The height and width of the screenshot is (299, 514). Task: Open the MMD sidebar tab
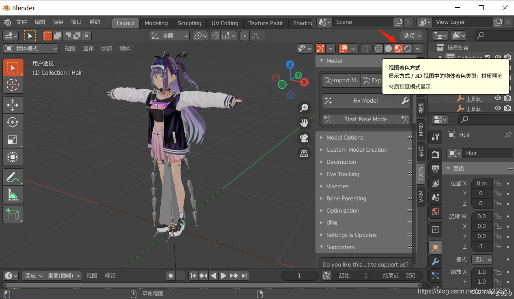421,130
